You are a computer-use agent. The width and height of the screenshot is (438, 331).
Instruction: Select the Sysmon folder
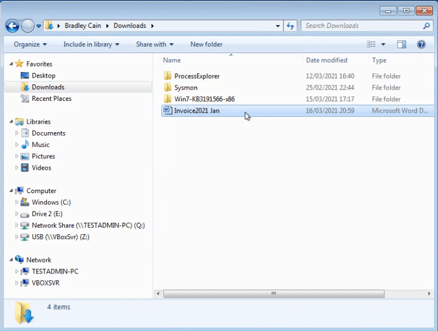tap(186, 88)
